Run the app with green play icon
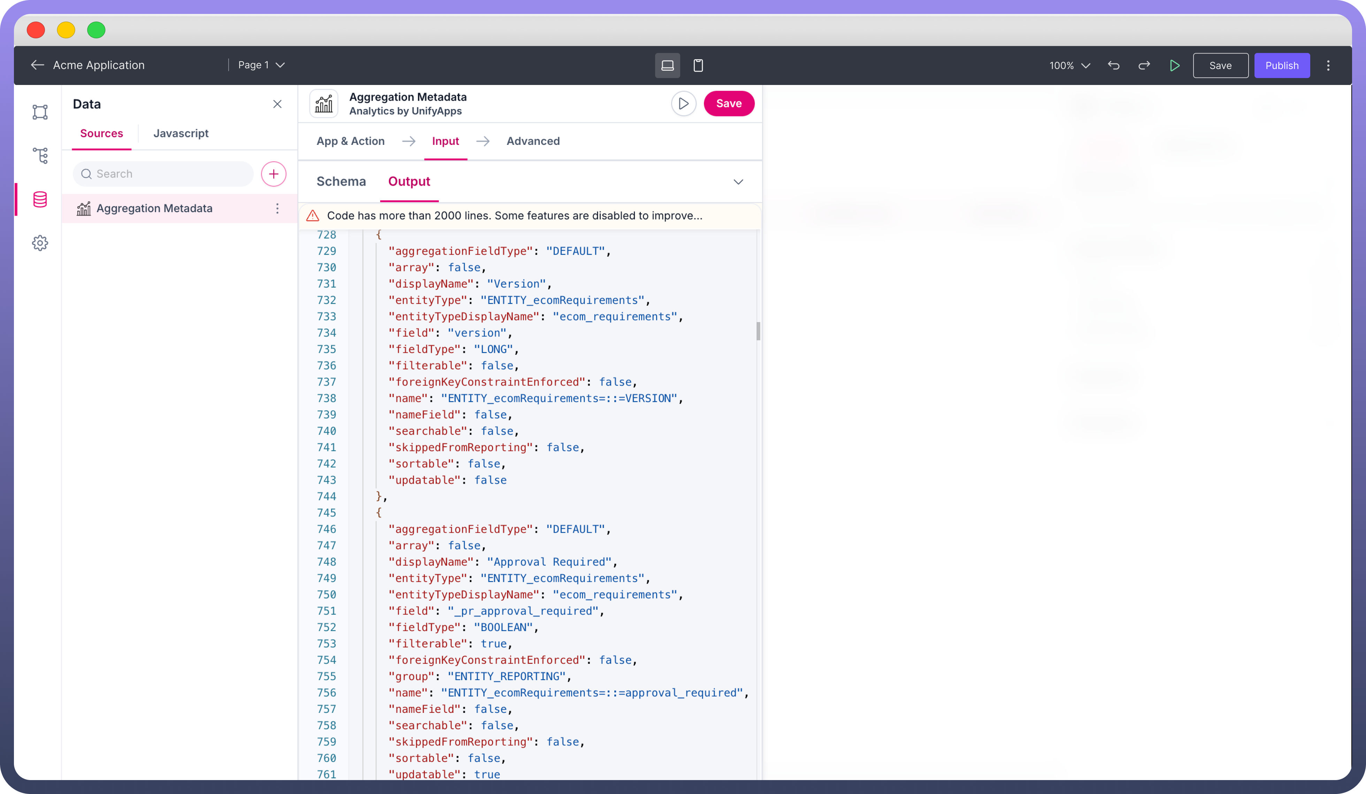 tap(1175, 65)
